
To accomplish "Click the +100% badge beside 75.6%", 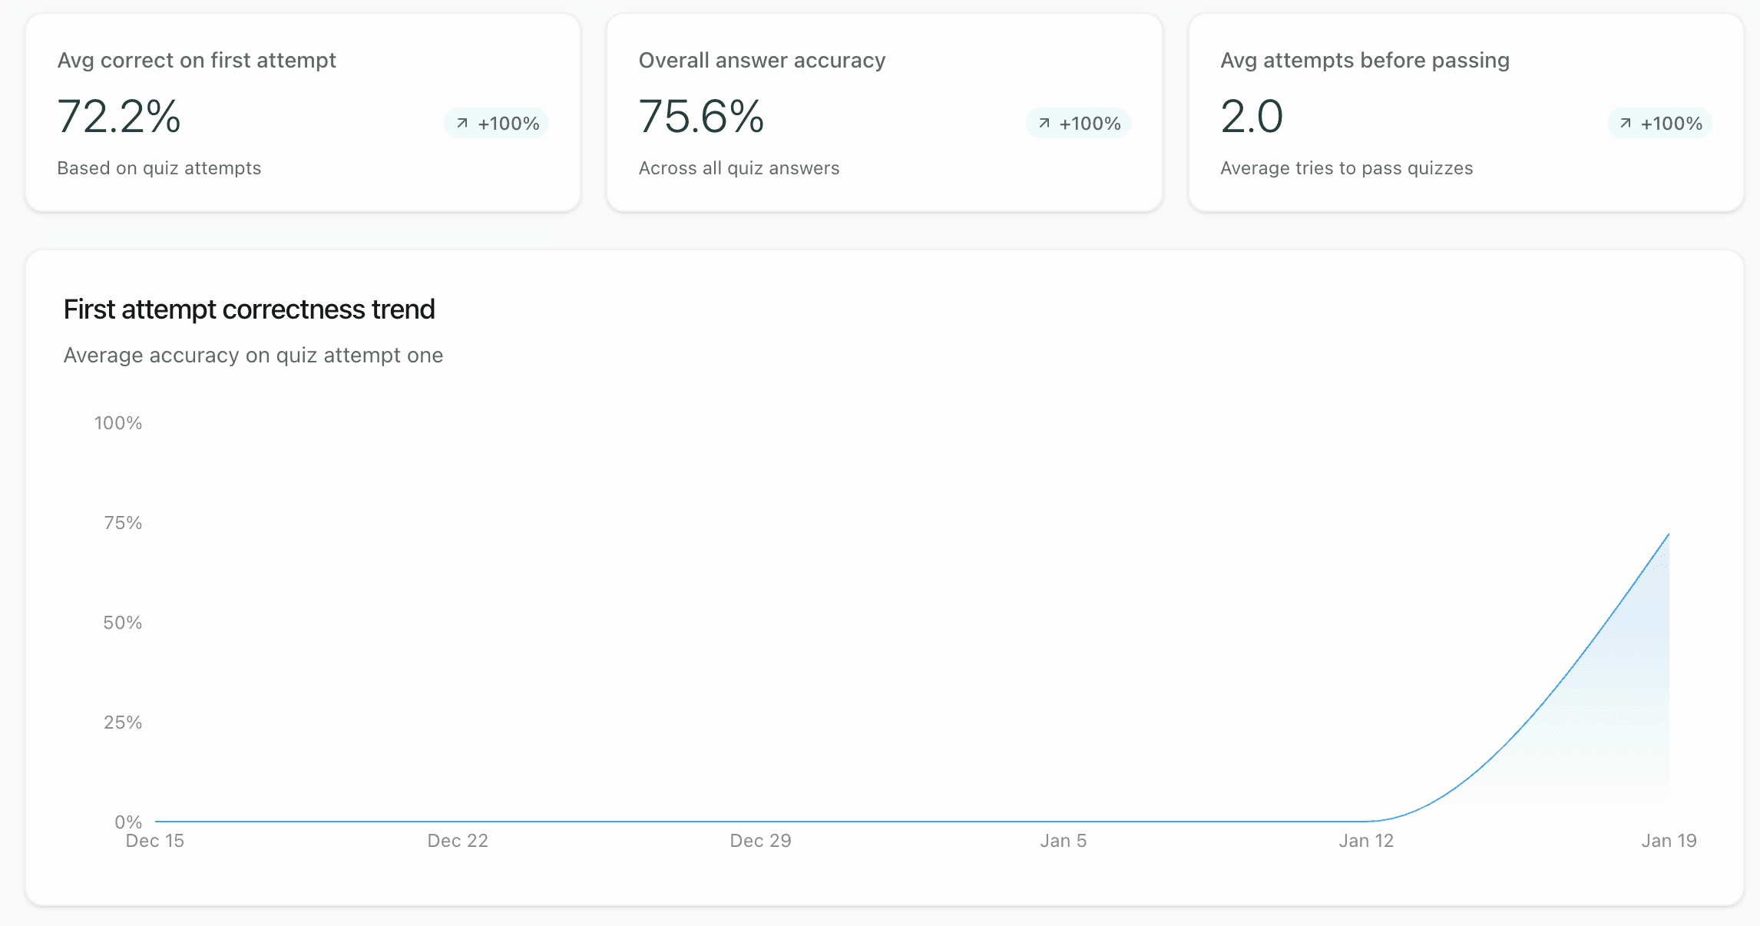I will (1078, 123).
